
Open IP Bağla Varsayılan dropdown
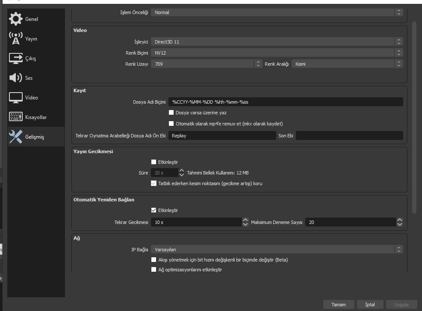[x=277, y=250]
